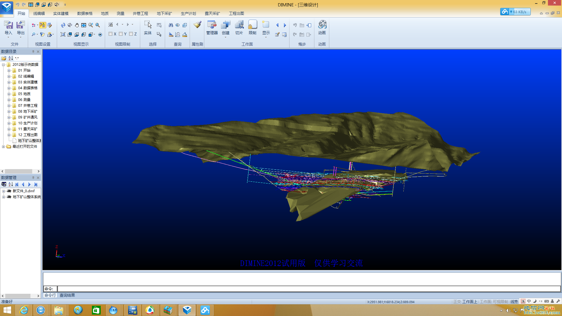Close the 数据管理 panel
562x316 pixels.
(38, 178)
